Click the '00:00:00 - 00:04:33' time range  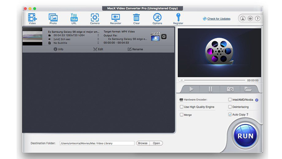click(116, 43)
